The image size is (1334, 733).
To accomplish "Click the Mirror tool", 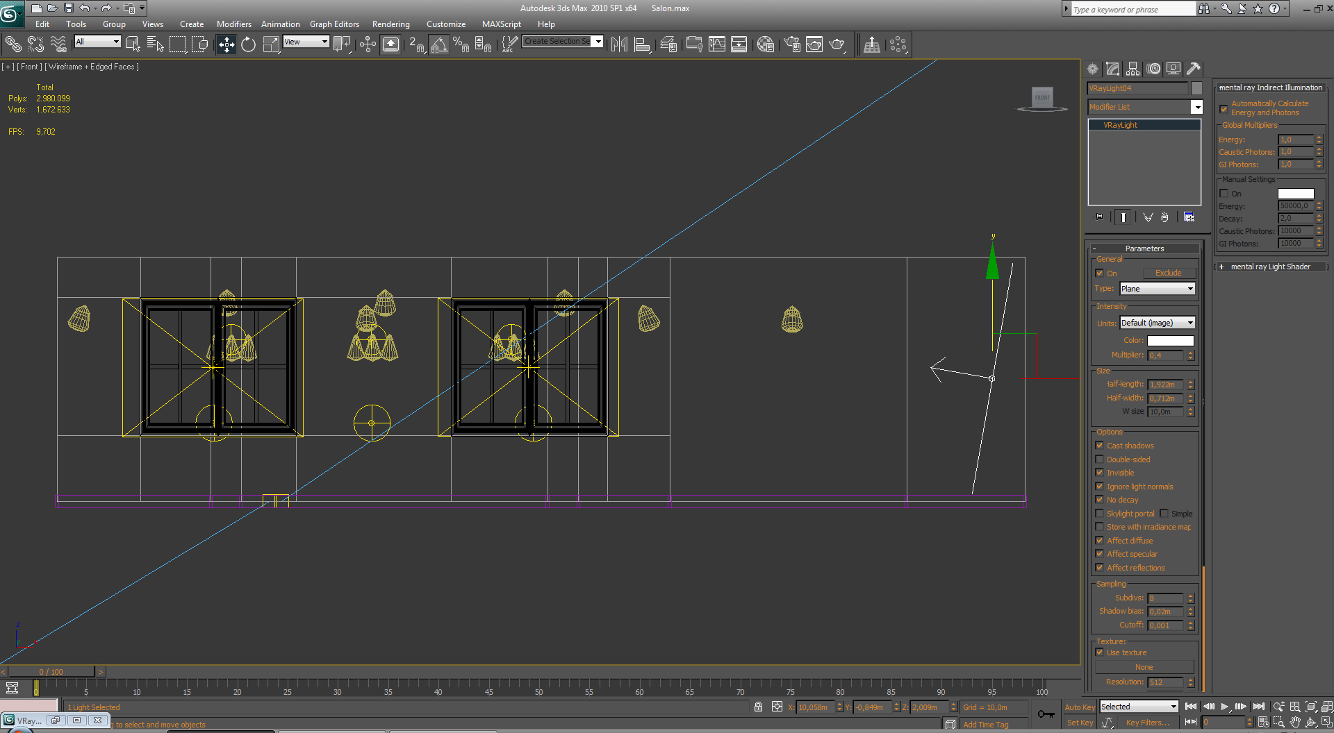I will coord(619,44).
